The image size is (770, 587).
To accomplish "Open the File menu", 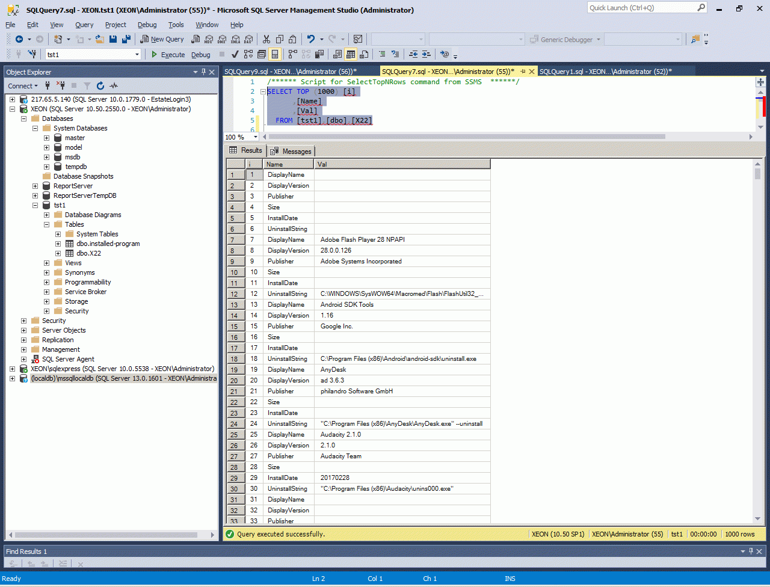I will [x=10, y=25].
